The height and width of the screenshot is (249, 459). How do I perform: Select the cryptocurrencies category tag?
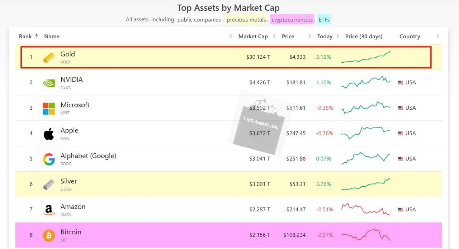(x=292, y=20)
